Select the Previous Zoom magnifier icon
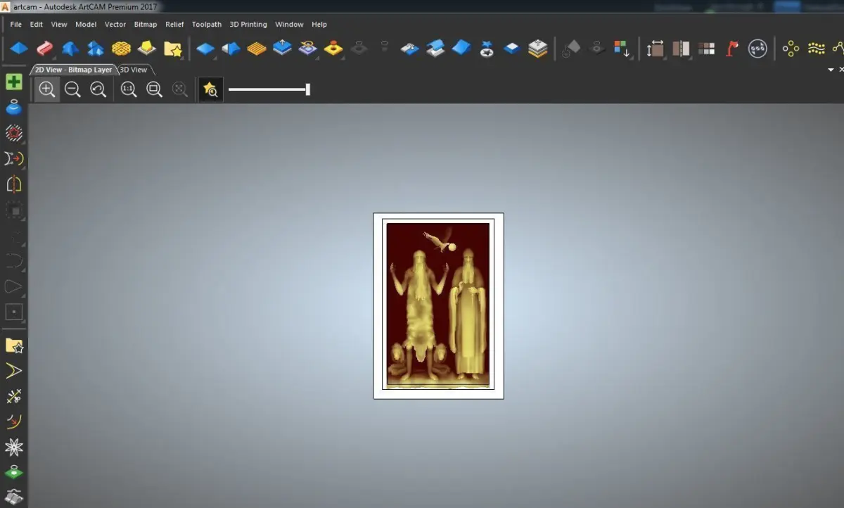 [x=98, y=89]
